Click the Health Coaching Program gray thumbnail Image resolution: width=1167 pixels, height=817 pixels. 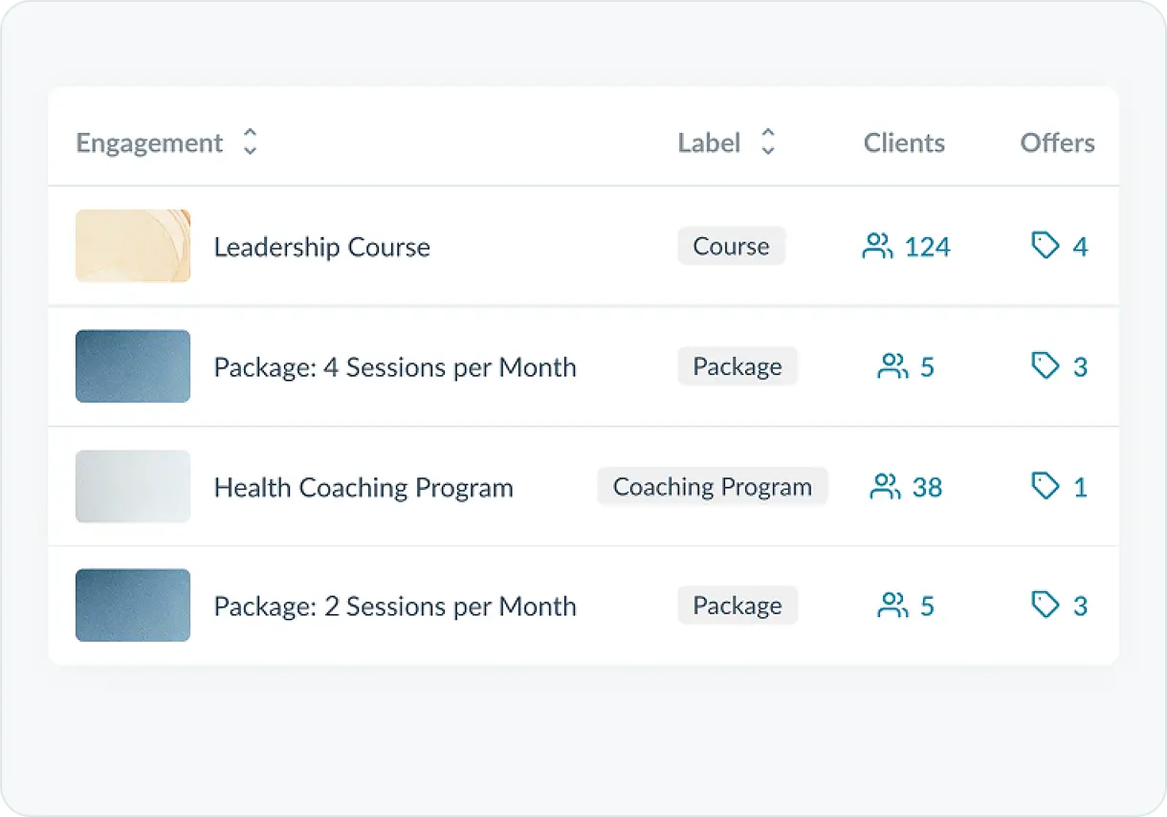[x=133, y=487]
